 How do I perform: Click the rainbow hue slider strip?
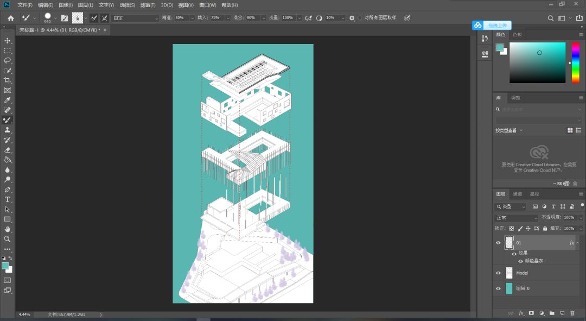(x=576, y=62)
